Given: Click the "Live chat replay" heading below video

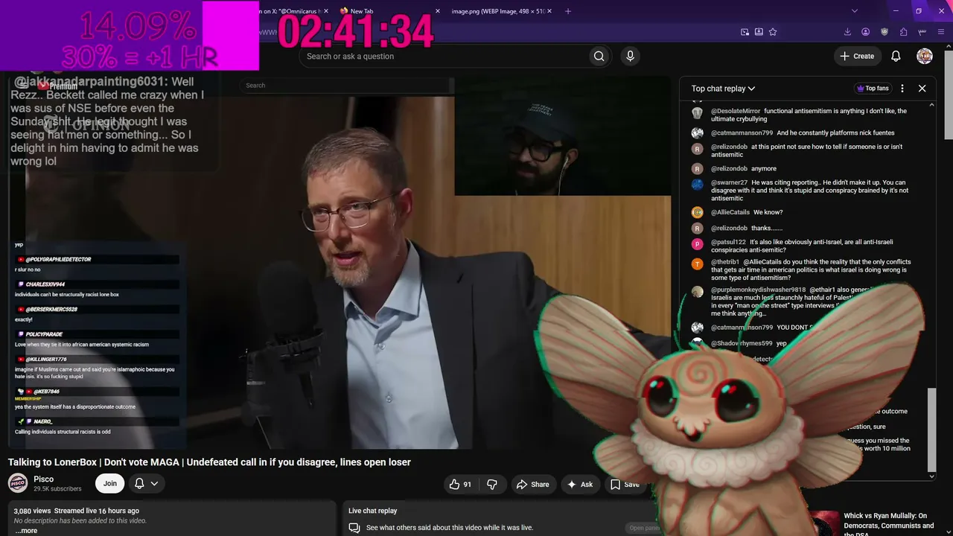Looking at the screenshot, I should click(372, 511).
